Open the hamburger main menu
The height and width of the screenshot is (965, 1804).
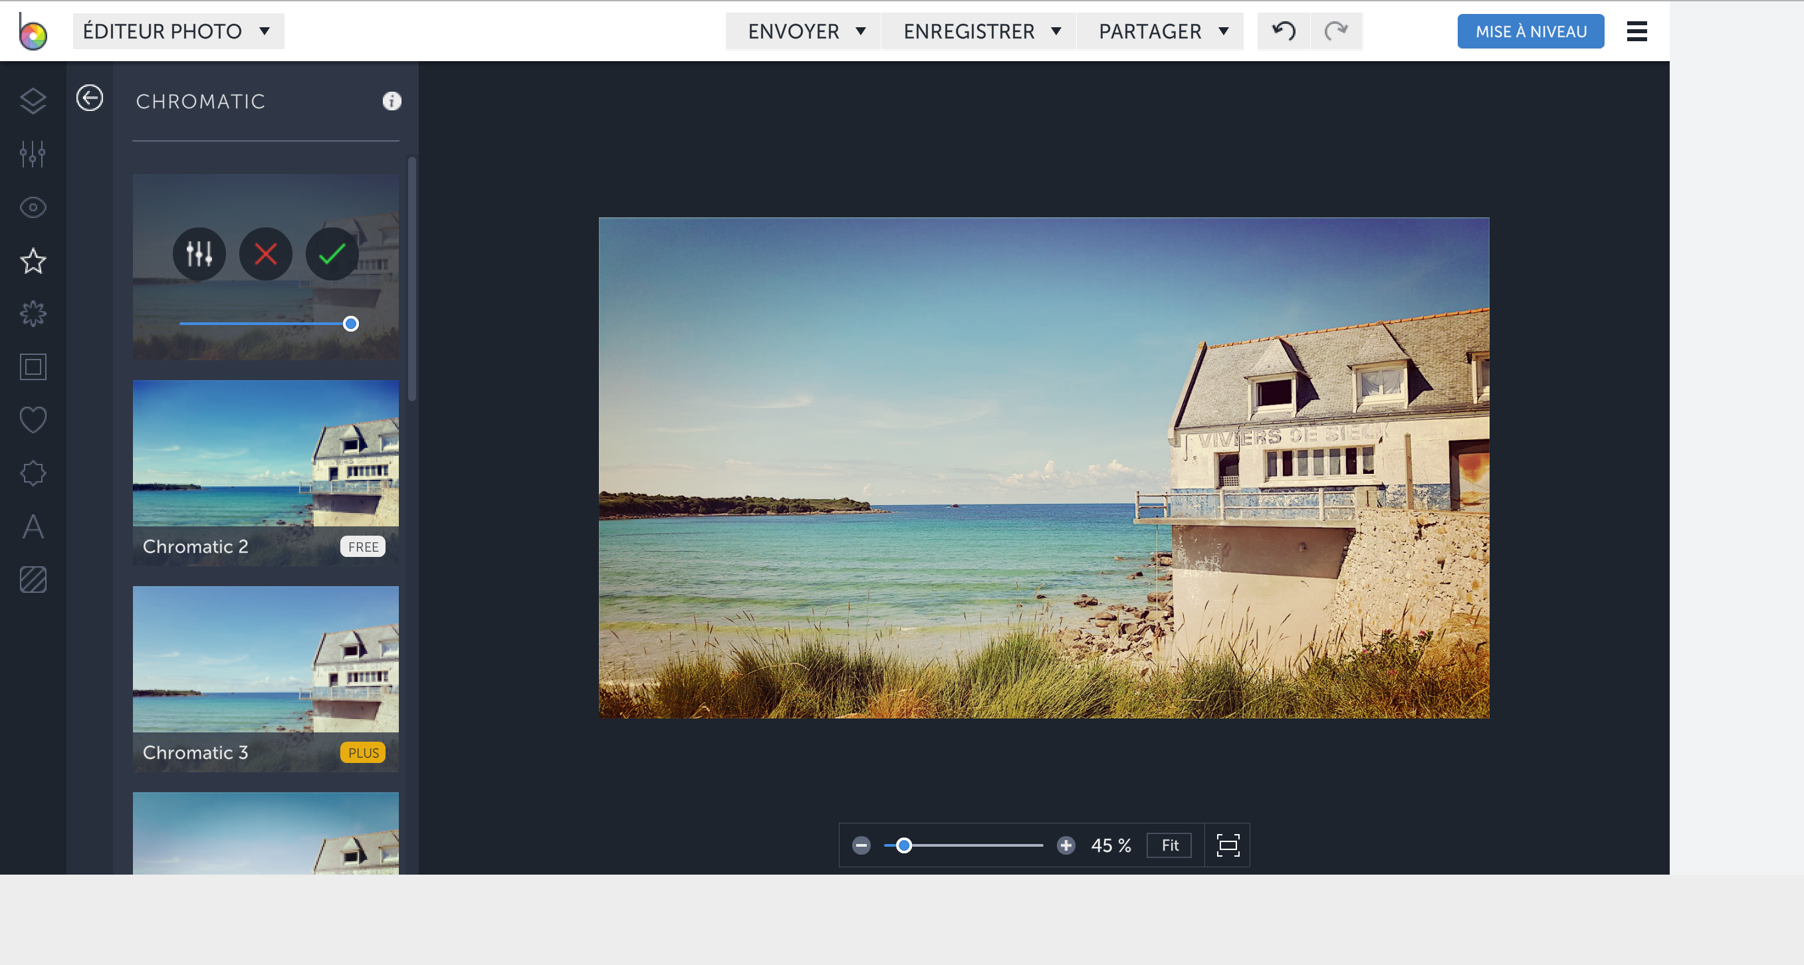(x=1636, y=31)
